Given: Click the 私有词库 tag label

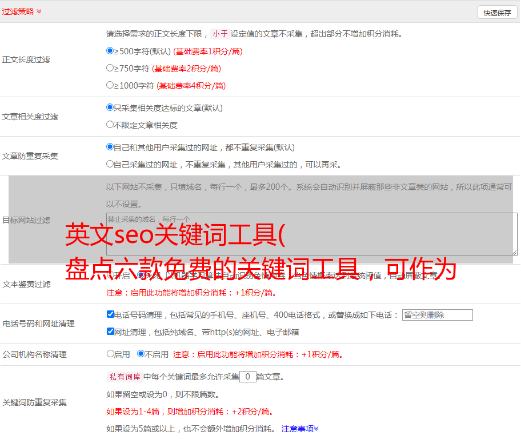Looking at the screenshot, I should pyautogui.click(x=123, y=377).
